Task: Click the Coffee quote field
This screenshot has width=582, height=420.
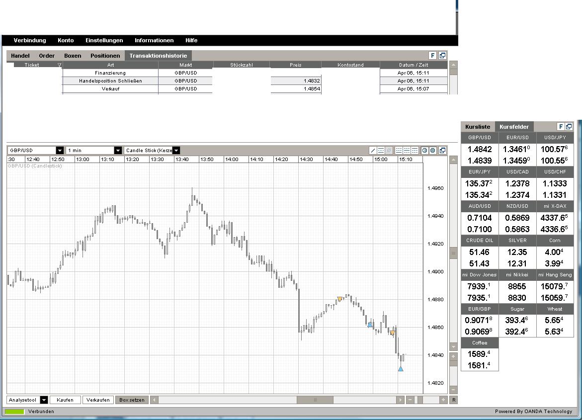Action: [x=480, y=354]
